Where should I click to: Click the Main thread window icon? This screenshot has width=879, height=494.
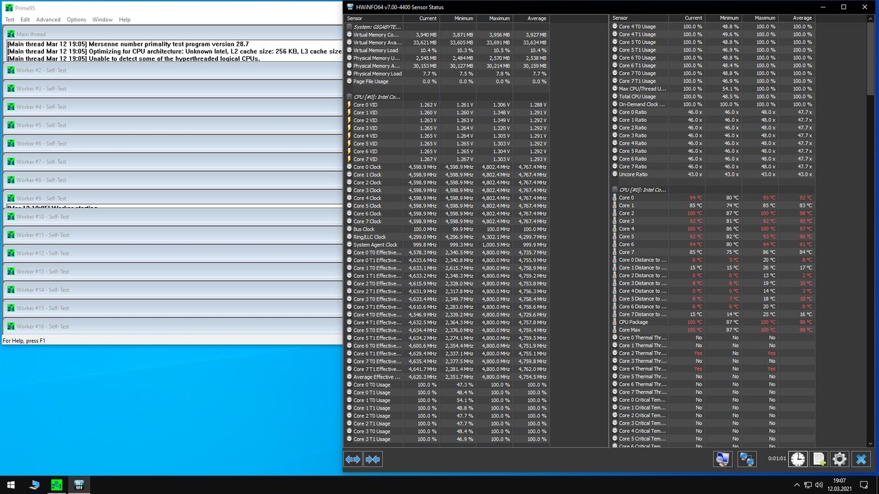(11, 34)
